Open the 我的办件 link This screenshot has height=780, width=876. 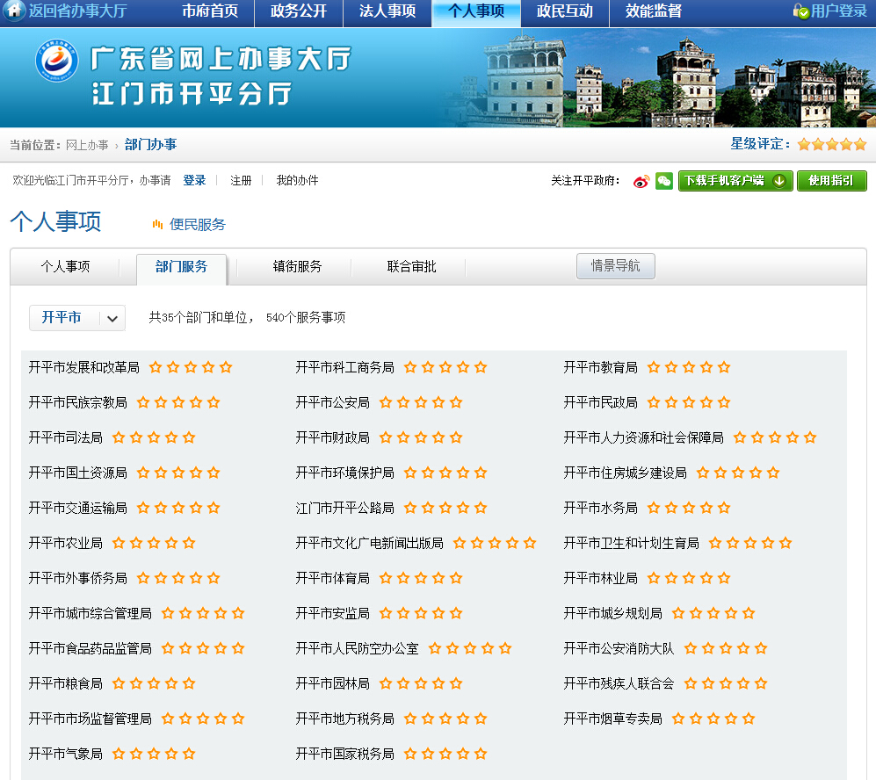(297, 181)
